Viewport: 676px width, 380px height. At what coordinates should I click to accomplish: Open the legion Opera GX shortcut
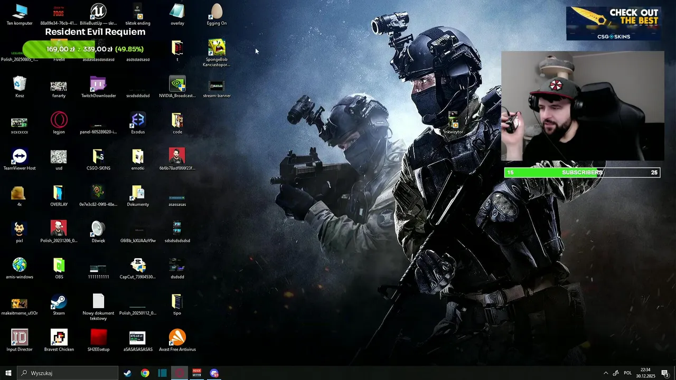[59, 122]
